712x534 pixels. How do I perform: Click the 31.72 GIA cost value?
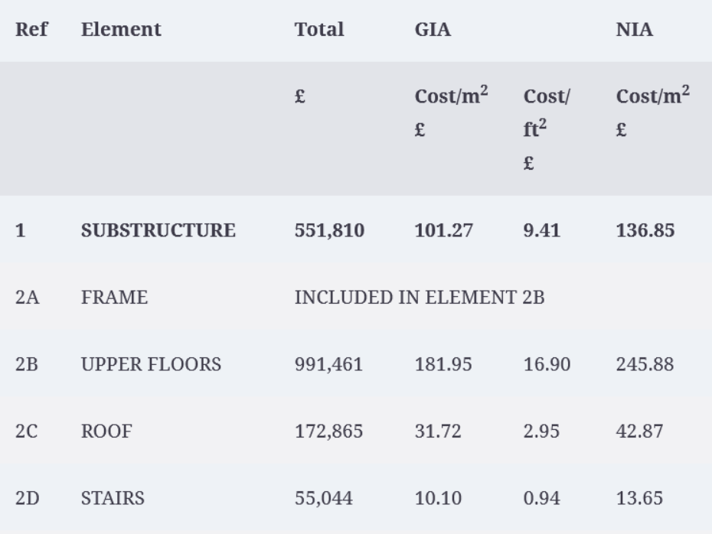(438, 431)
